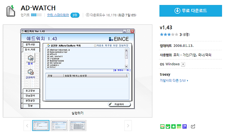
Task: Click the 검사 scan icon in preview
Action: [x=30, y=58]
